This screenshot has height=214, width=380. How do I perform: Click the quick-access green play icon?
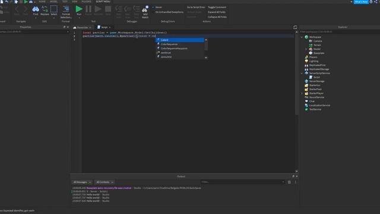pos(26,2)
